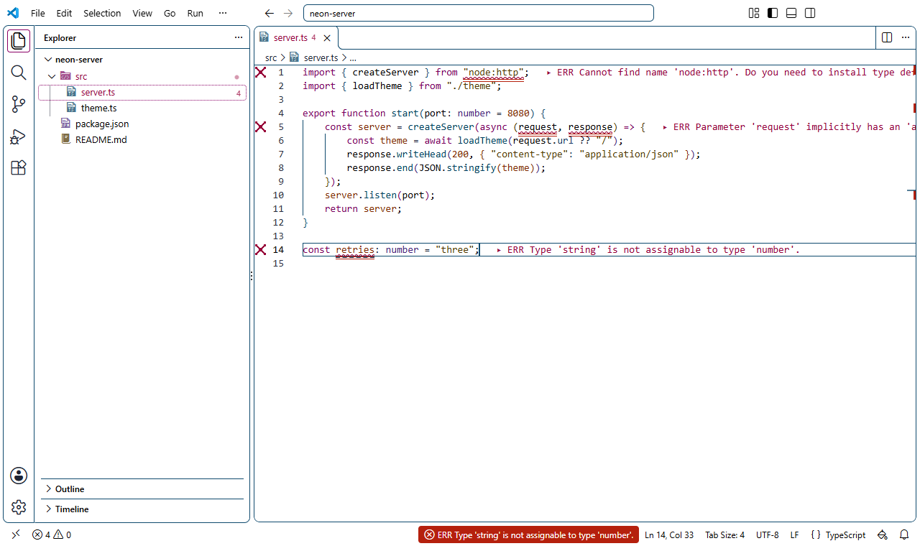
Task: Open the Selection menu
Action: pos(102,13)
